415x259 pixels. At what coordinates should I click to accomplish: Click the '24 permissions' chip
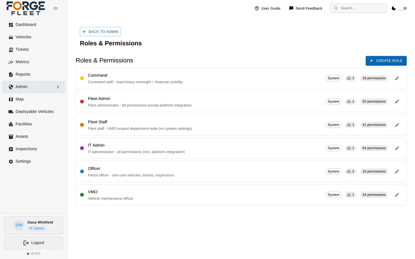point(374,195)
